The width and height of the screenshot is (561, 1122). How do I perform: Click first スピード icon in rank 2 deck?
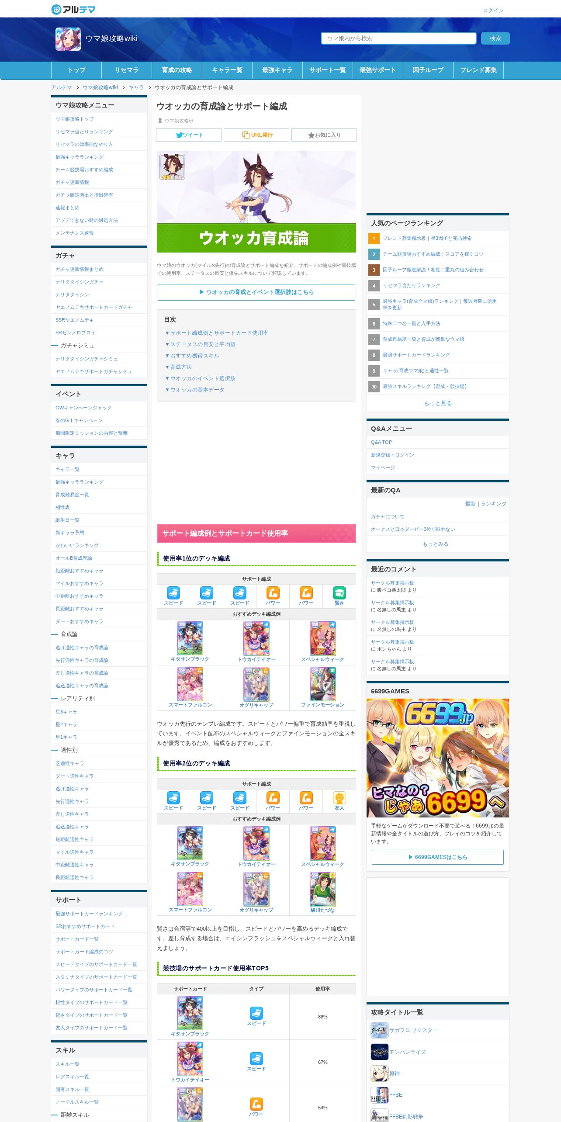(173, 798)
